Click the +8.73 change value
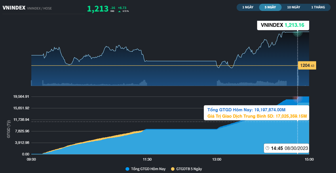Screen dimensions: 336x173 (122, 8)
